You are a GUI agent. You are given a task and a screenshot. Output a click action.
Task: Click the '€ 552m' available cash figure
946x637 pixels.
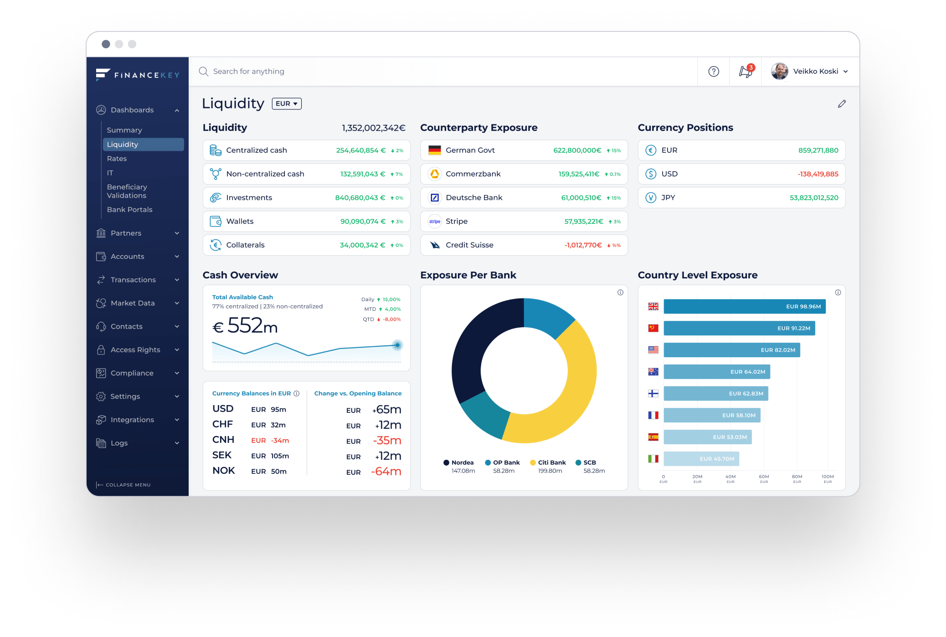click(x=245, y=326)
